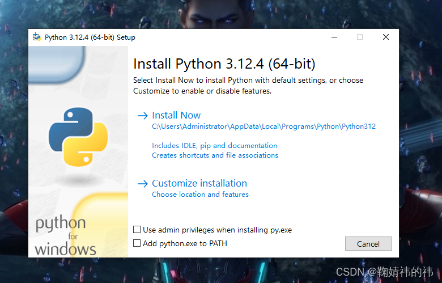This screenshot has width=442, height=283.
Task: Minimize the Python Setup window
Action: click(334, 37)
